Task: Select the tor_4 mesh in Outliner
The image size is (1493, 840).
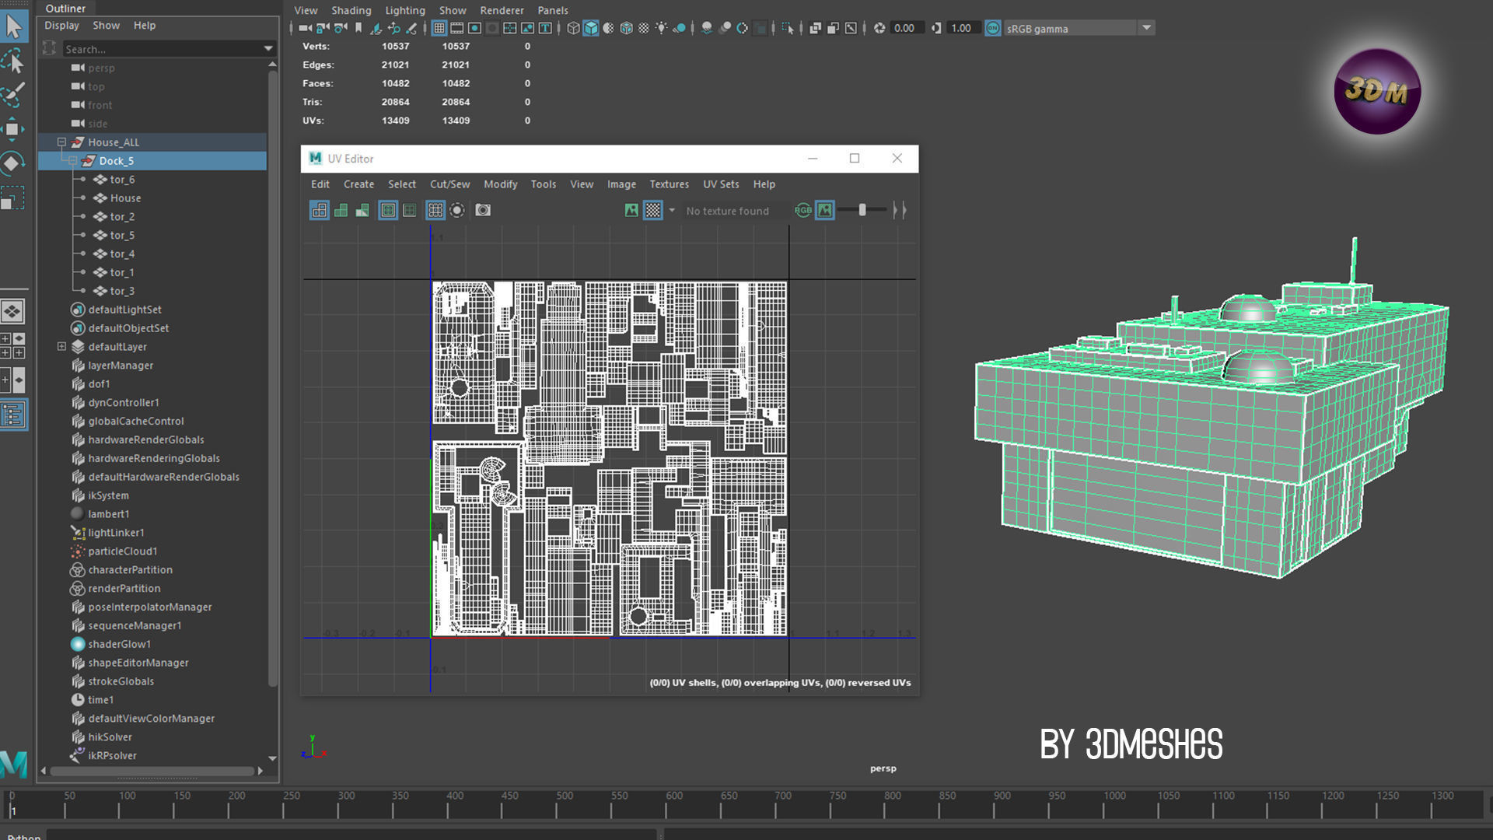Action: [x=122, y=254]
